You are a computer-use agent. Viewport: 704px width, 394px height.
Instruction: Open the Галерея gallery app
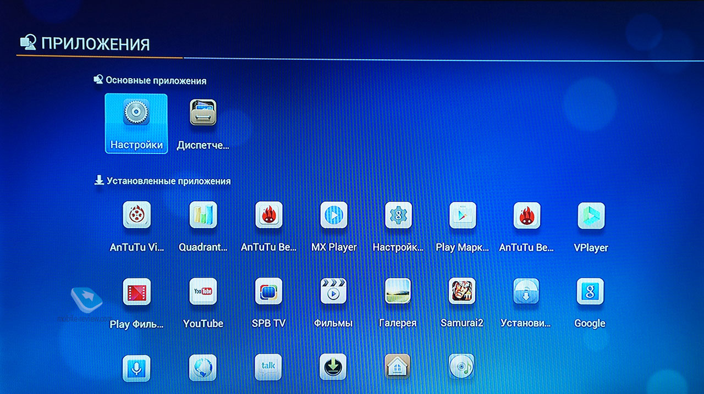tap(398, 302)
